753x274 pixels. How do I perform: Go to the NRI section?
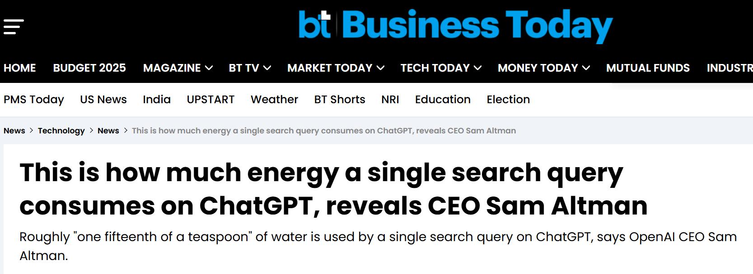point(390,100)
